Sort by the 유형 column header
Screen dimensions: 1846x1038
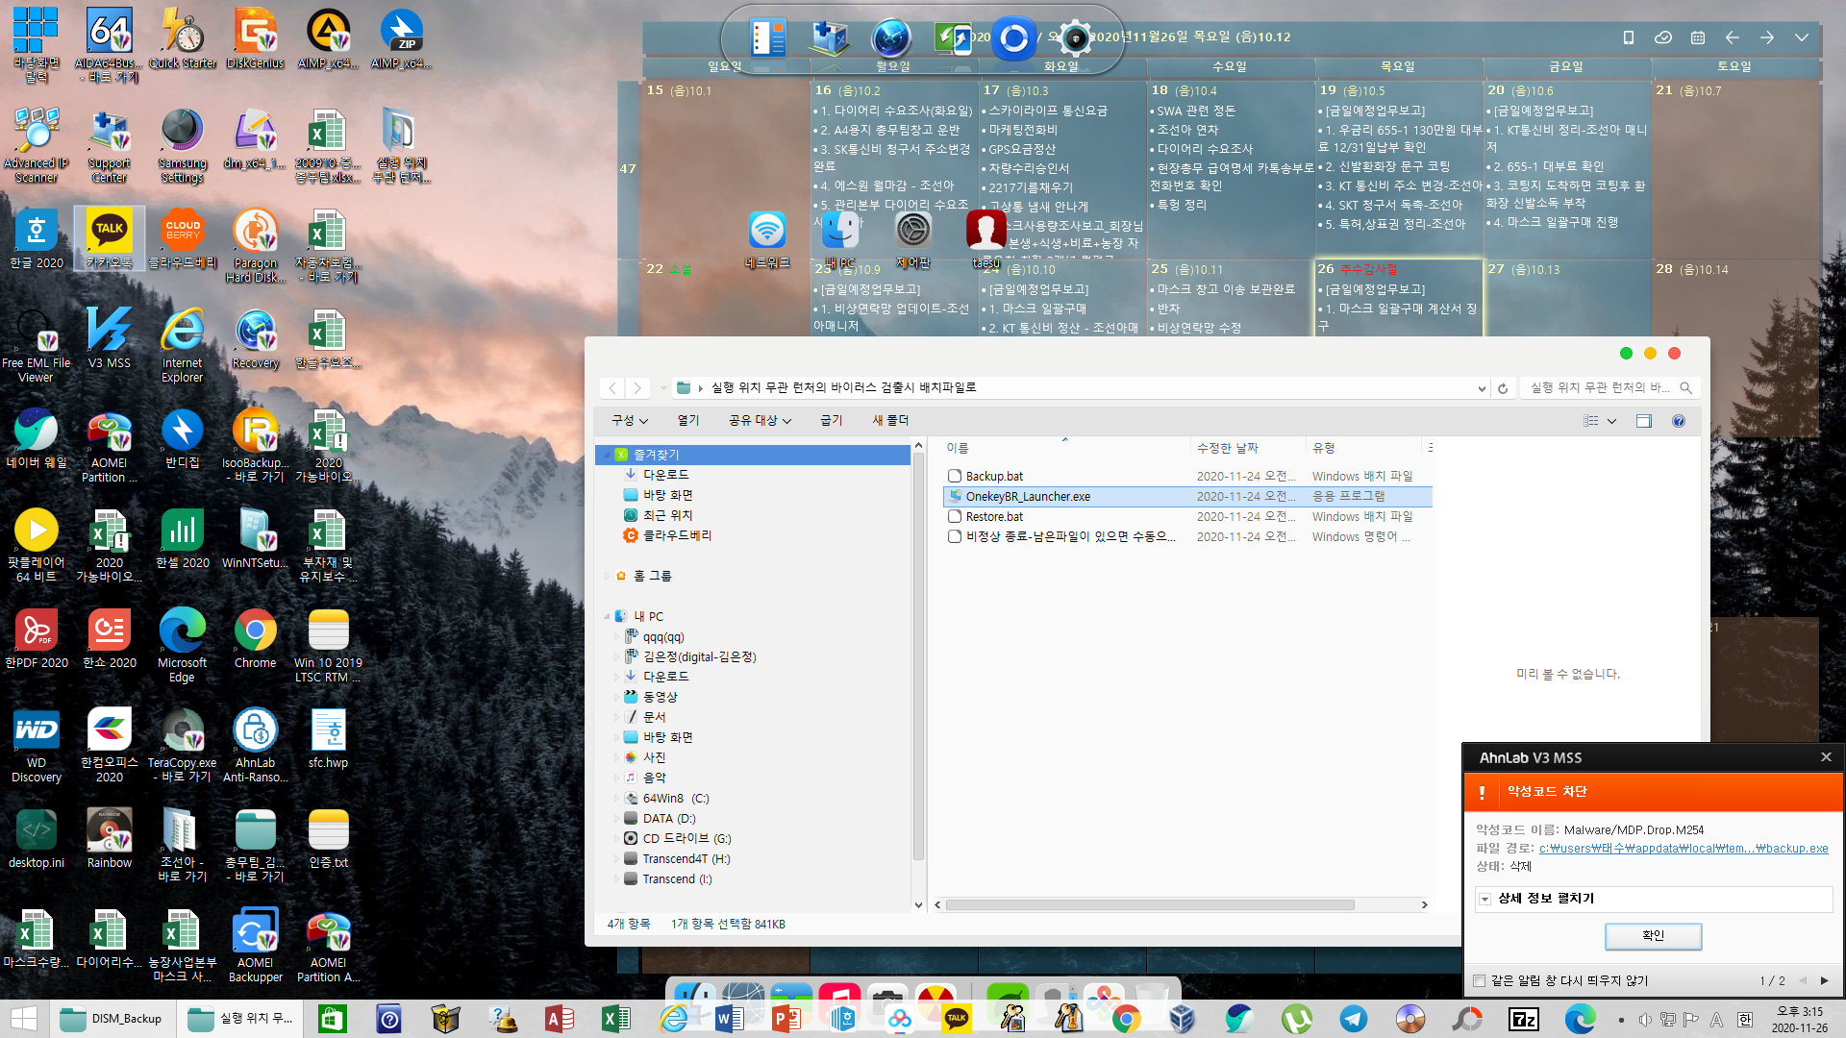[1362, 449]
